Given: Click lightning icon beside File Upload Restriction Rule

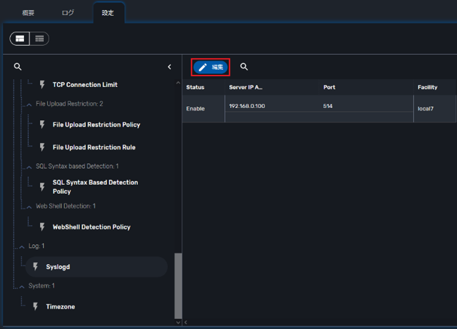Looking at the screenshot, I should pyautogui.click(x=43, y=147).
